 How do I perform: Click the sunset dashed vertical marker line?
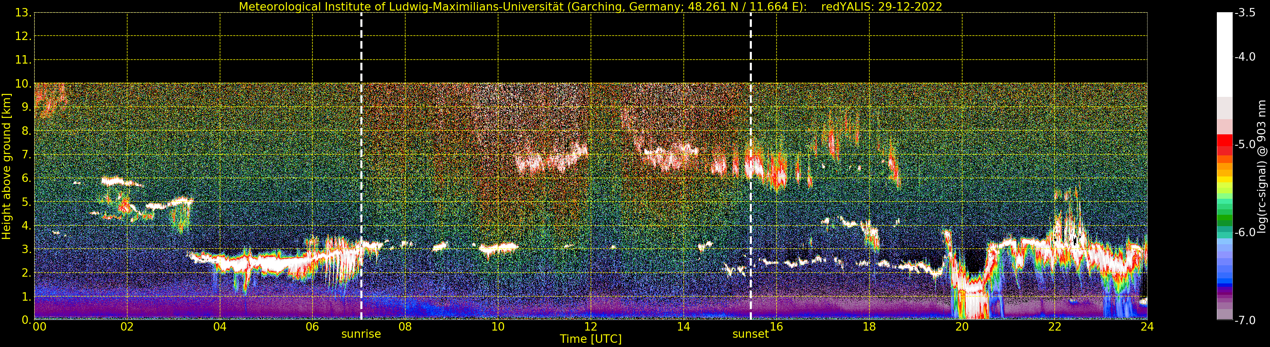751,166
